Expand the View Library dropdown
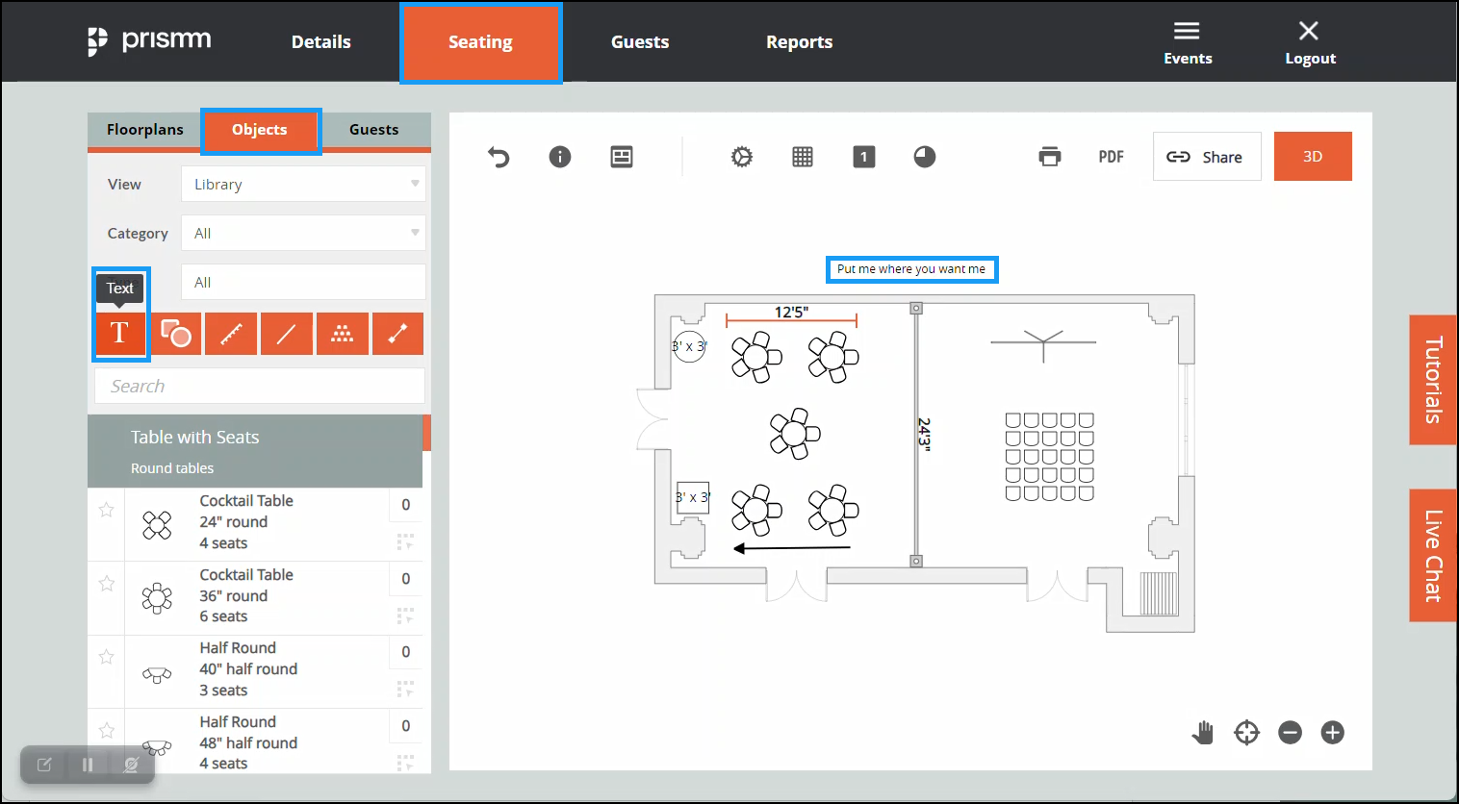The height and width of the screenshot is (804, 1459). (x=303, y=184)
